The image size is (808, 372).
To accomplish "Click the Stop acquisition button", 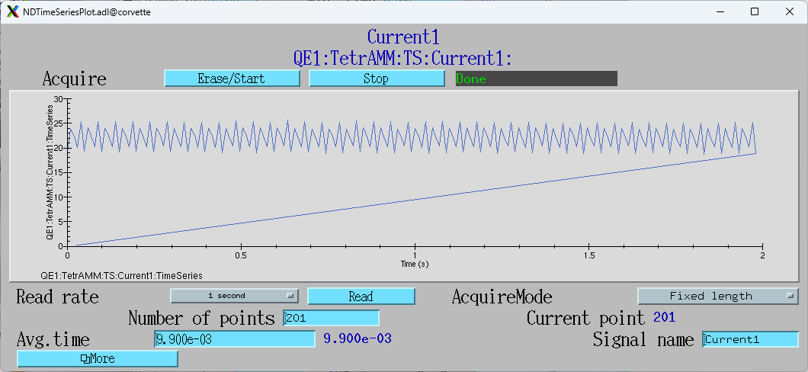I will pos(377,79).
